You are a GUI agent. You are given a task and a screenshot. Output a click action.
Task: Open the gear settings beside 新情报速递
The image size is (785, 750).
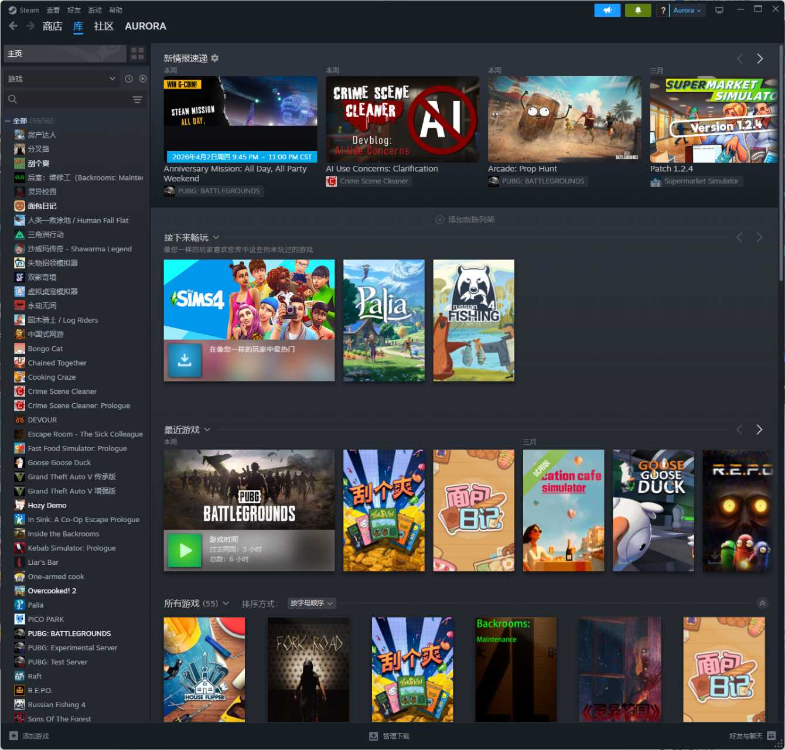[x=215, y=58]
